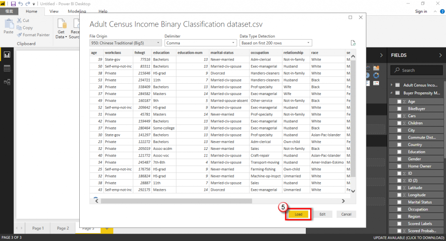Check the Country field checkbox
Screen dimensions: 446x241
pos(399,145)
